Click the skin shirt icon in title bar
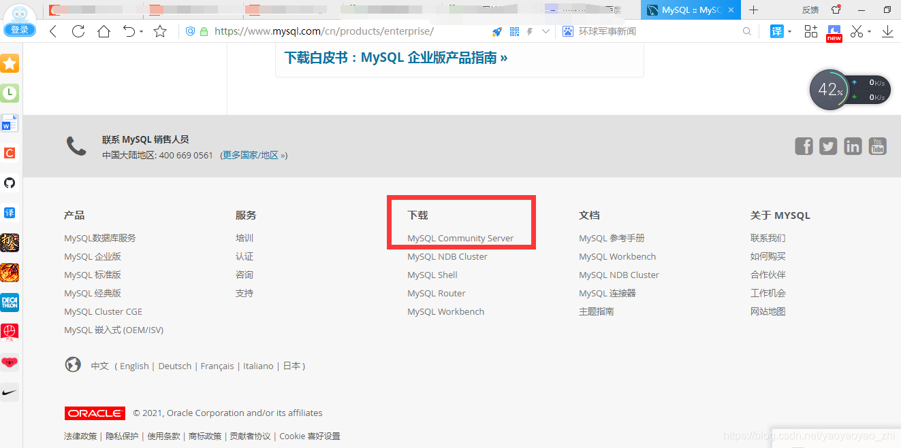The height and width of the screenshot is (448, 901). tap(836, 10)
